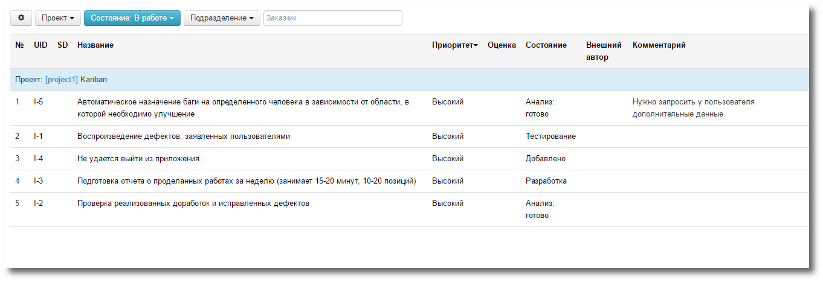Click row number 2 cell
823x282 pixels.
point(18,136)
